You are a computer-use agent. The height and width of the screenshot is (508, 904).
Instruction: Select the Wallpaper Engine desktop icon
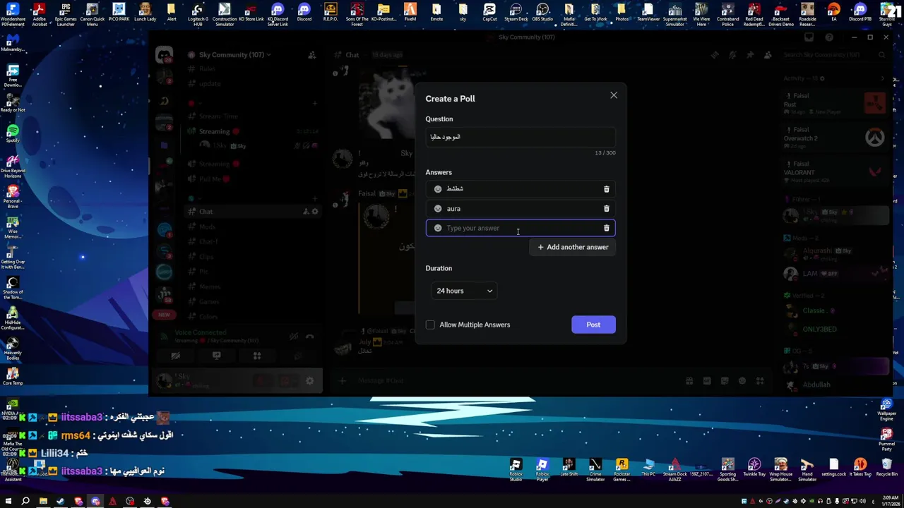click(x=886, y=410)
